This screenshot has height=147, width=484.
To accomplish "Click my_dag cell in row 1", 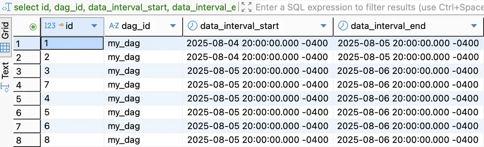I will tap(143, 44).
